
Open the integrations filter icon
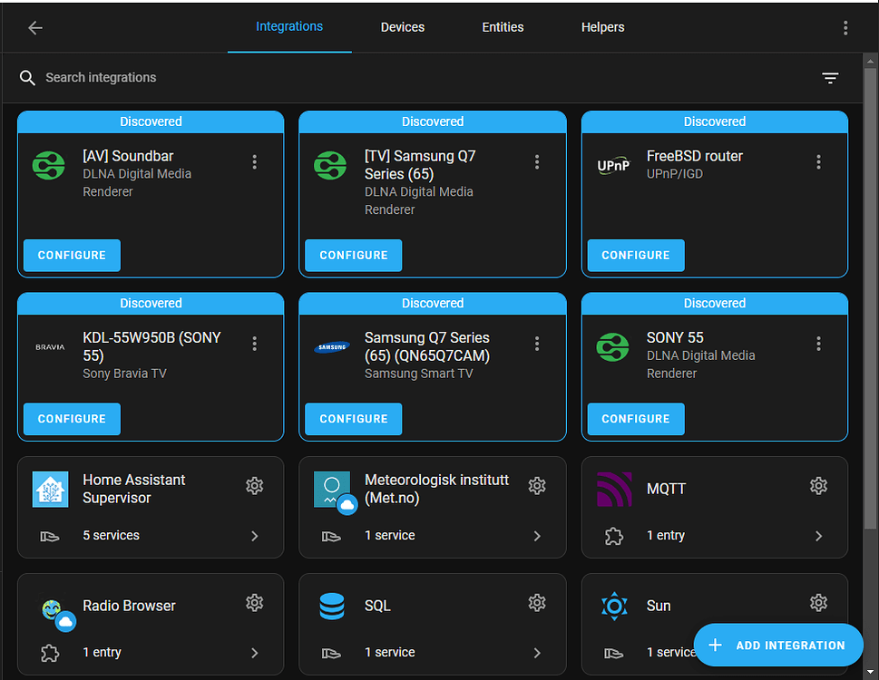pyautogui.click(x=830, y=78)
